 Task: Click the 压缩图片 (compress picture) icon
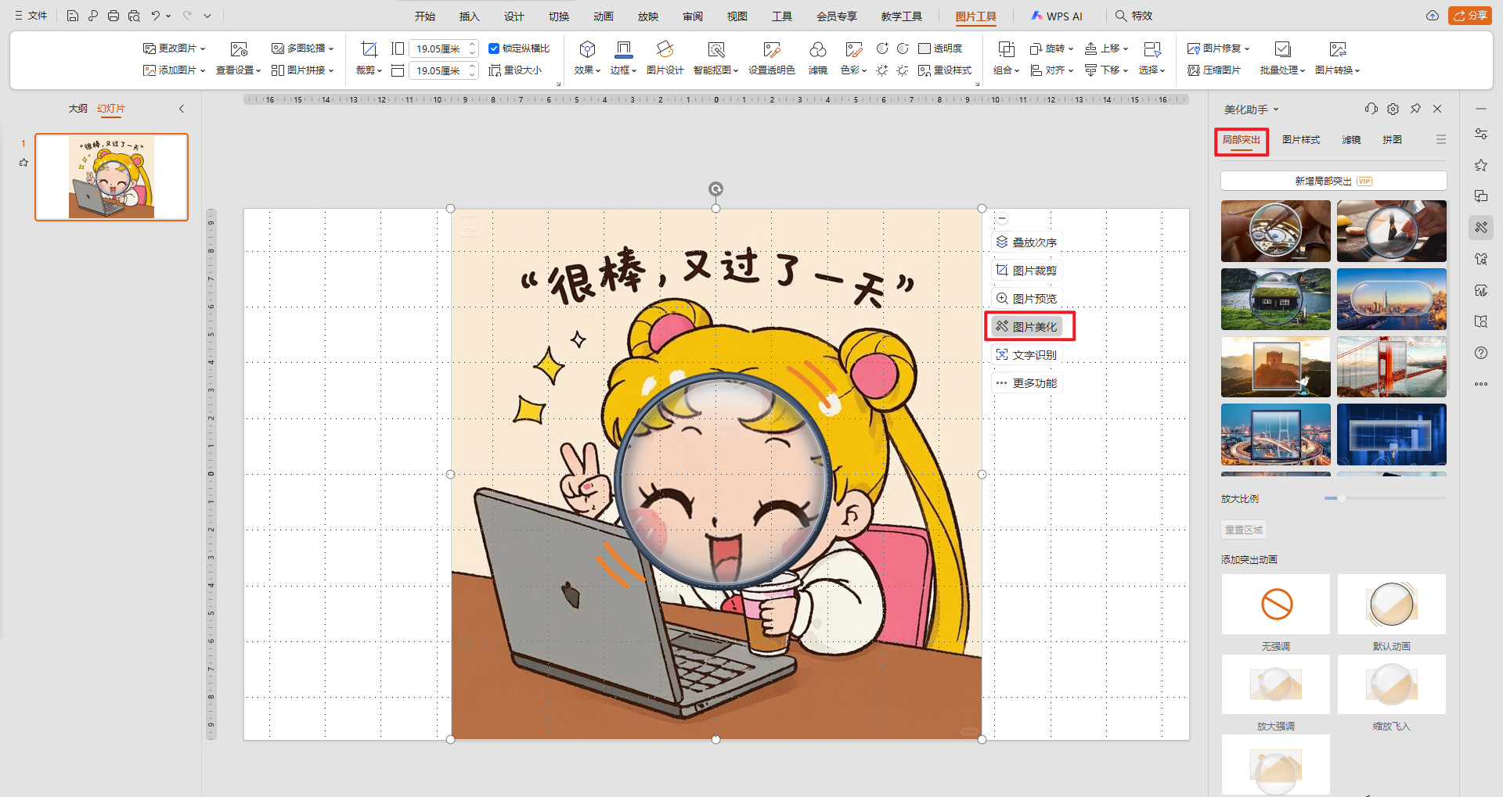pos(1213,70)
